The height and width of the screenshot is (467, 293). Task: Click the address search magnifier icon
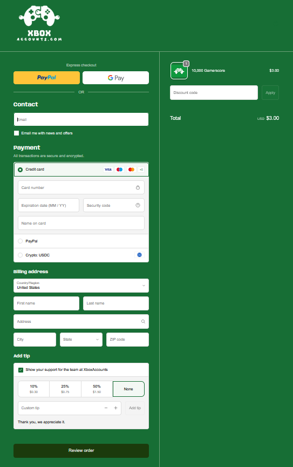143,321
